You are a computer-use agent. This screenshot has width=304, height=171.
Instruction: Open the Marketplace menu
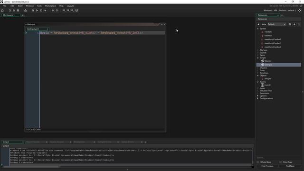pos(50,6)
